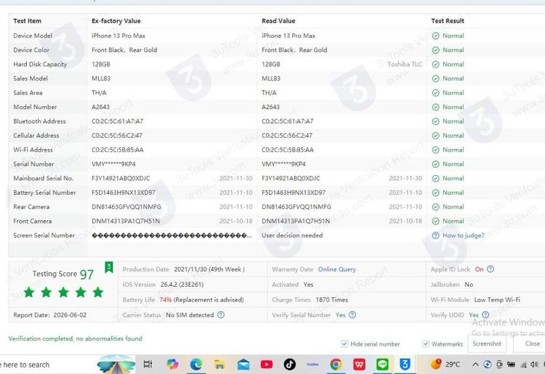
Task: Click the Normal result for Front Camera
Action: pyautogui.click(x=453, y=221)
